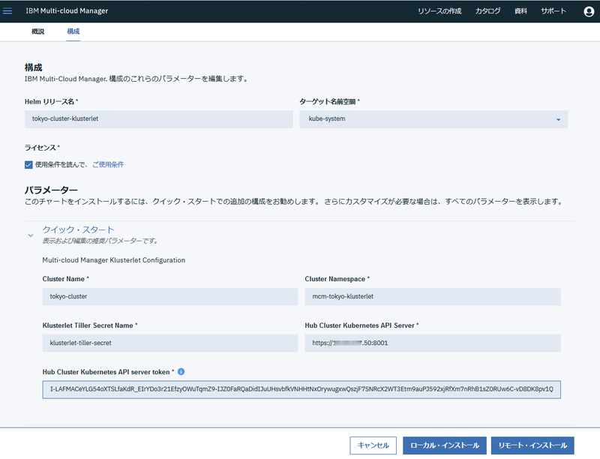Focus the Hub Cluster Kubernetes API Server field
Screen dimensions: 600x459
433,343
